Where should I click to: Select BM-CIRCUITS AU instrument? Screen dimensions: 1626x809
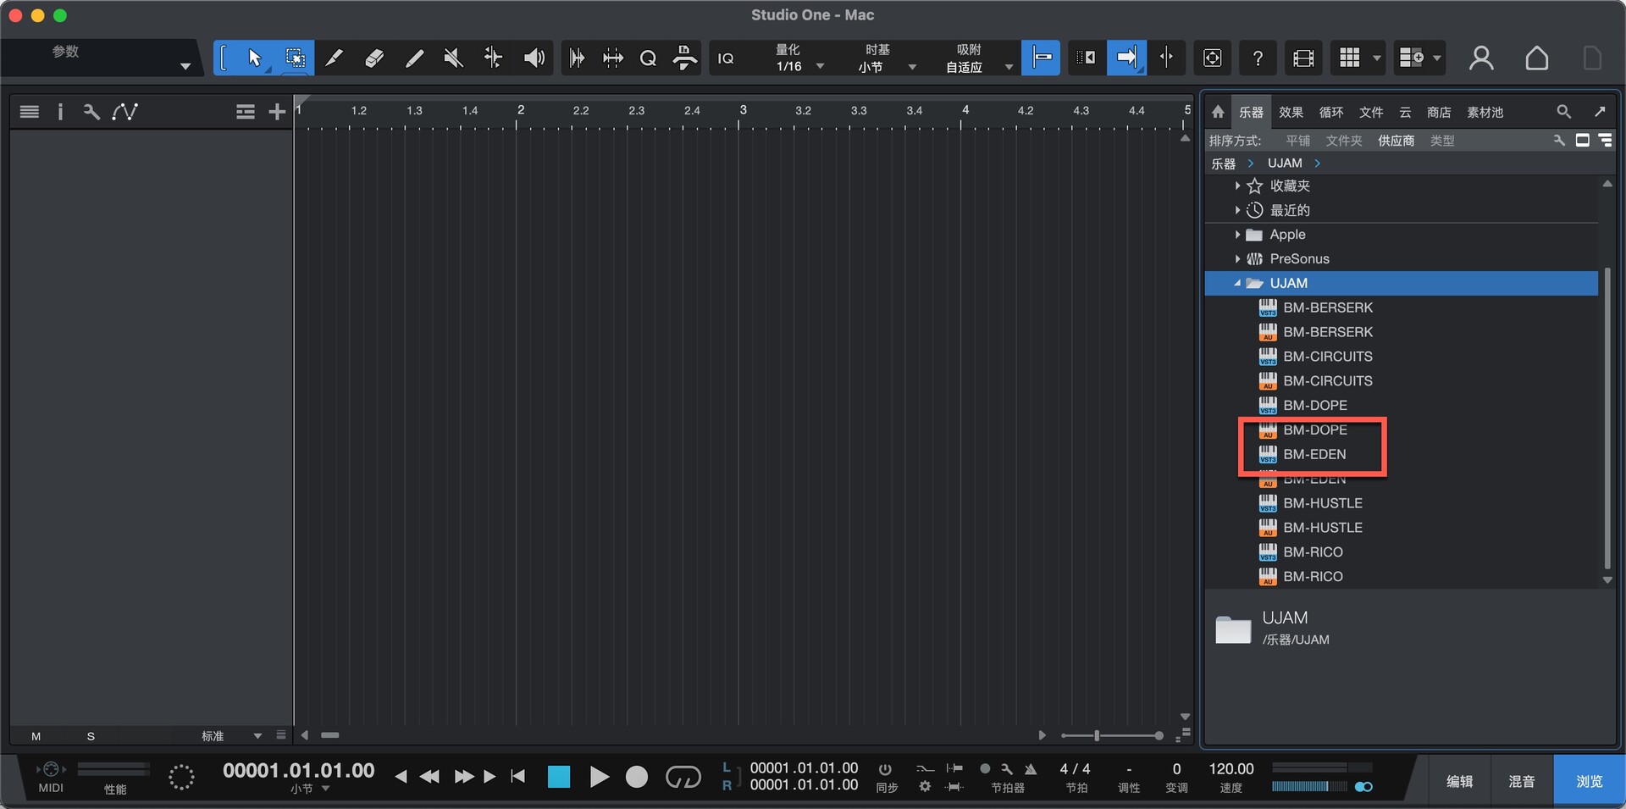click(1327, 381)
